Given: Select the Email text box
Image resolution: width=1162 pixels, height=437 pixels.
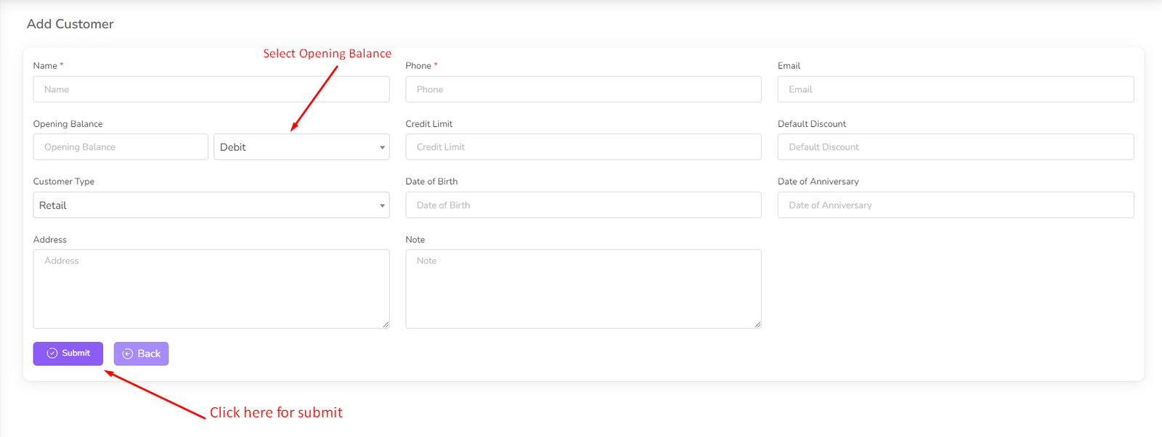Looking at the screenshot, I should tap(955, 89).
